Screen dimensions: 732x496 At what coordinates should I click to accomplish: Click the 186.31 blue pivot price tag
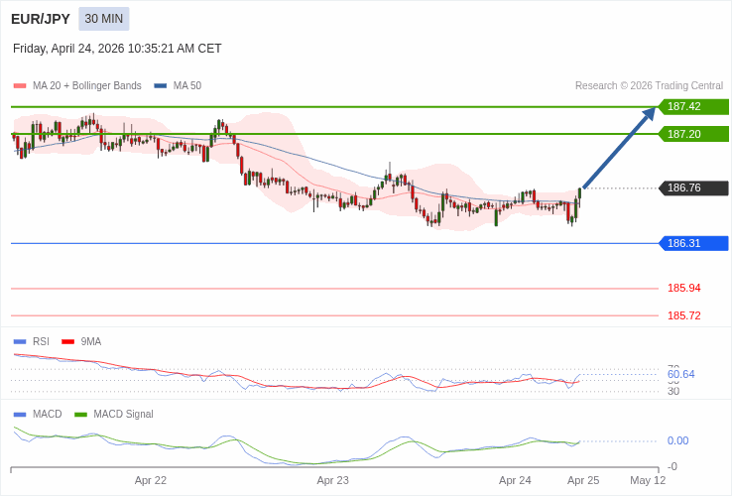[x=693, y=243]
